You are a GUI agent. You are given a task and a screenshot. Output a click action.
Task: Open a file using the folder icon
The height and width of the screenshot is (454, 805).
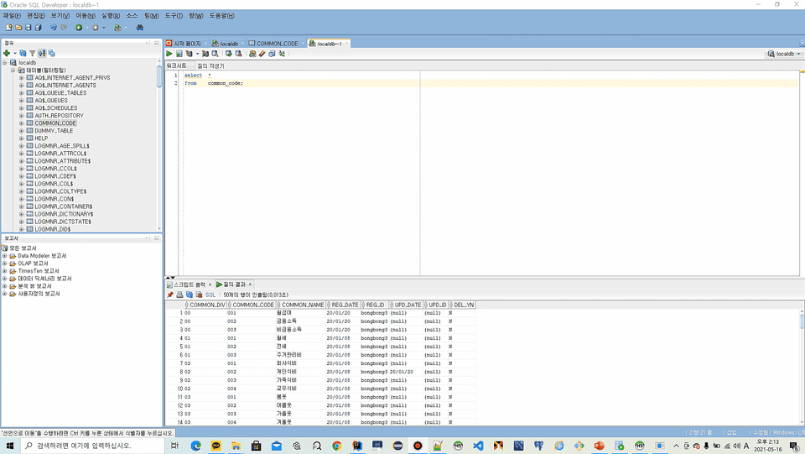[18, 27]
